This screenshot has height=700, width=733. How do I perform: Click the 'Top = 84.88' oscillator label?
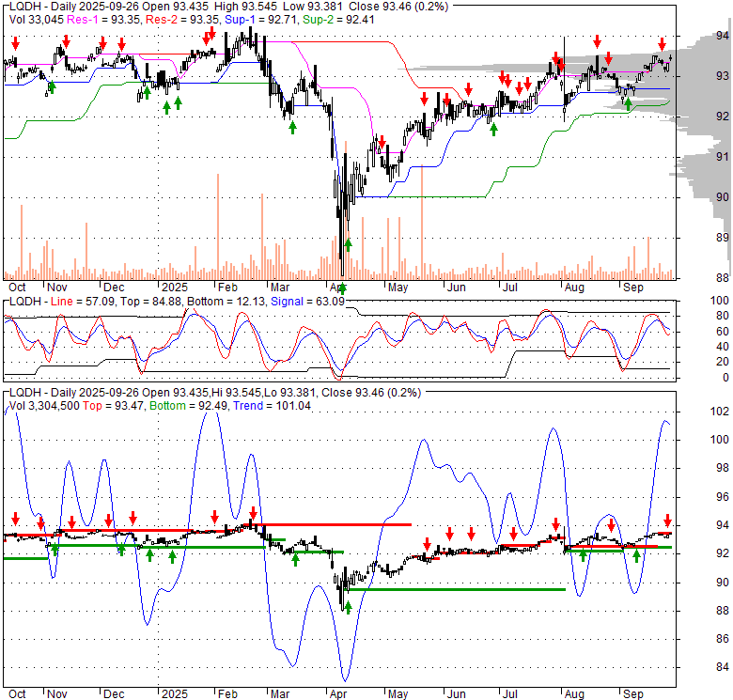pos(149,302)
